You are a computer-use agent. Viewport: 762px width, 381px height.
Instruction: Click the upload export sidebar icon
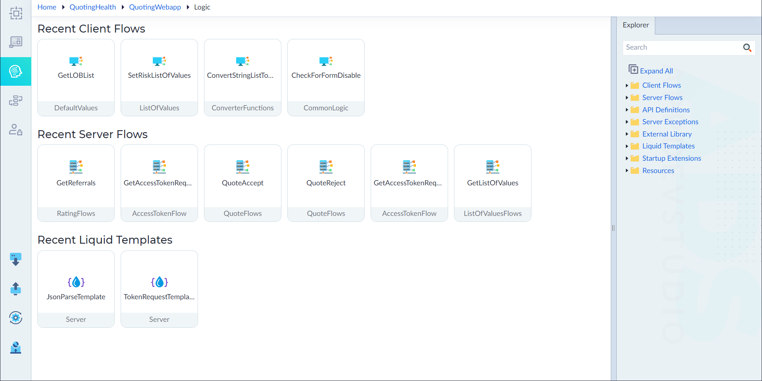(15, 289)
